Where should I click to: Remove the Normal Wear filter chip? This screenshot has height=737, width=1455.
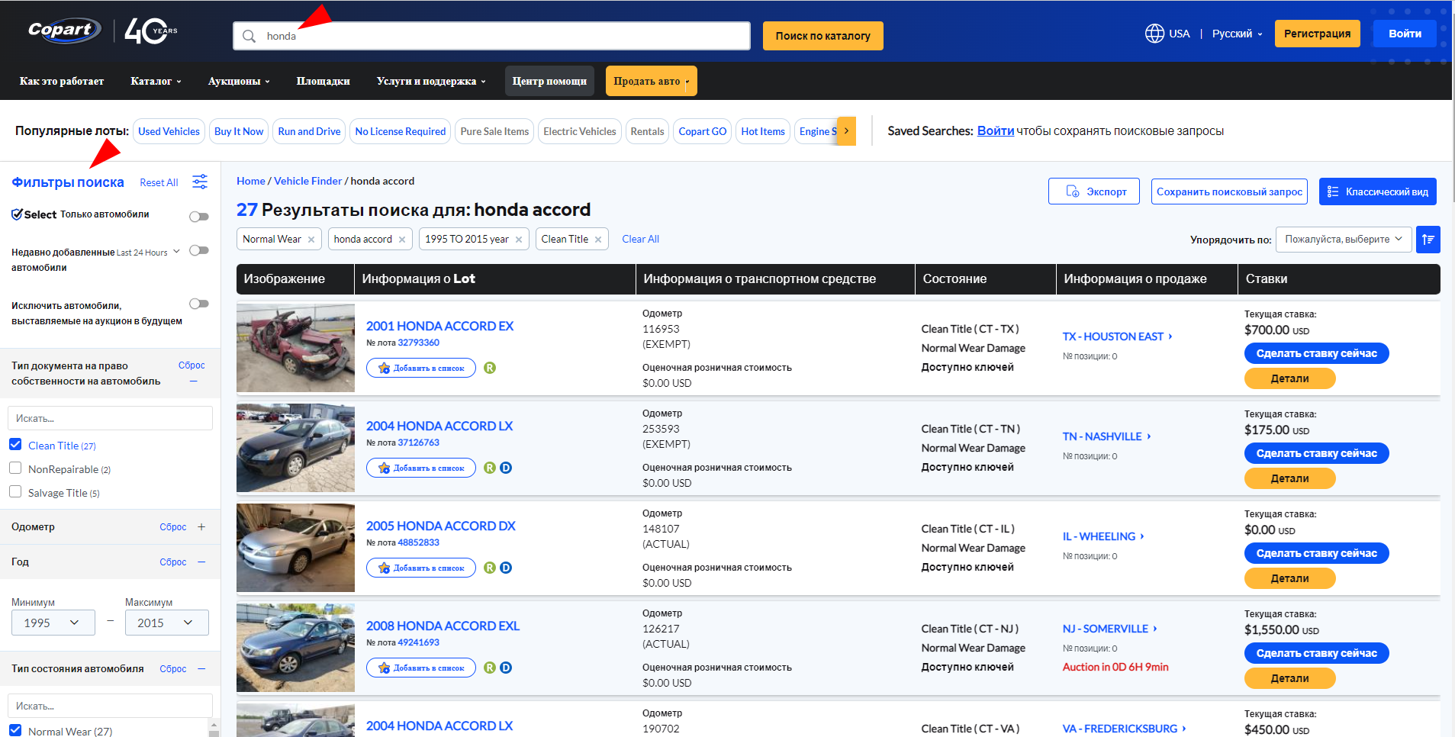click(311, 240)
